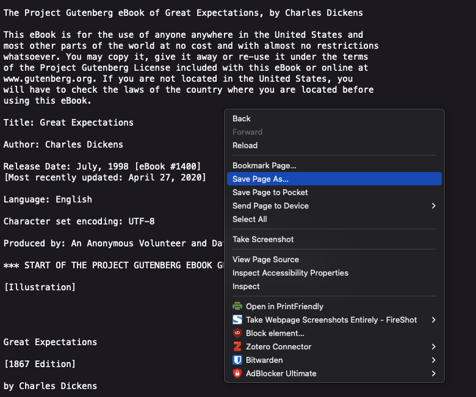Click the 'Title: Great Expectations' text line
The width and height of the screenshot is (476, 397).
(68, 123)
